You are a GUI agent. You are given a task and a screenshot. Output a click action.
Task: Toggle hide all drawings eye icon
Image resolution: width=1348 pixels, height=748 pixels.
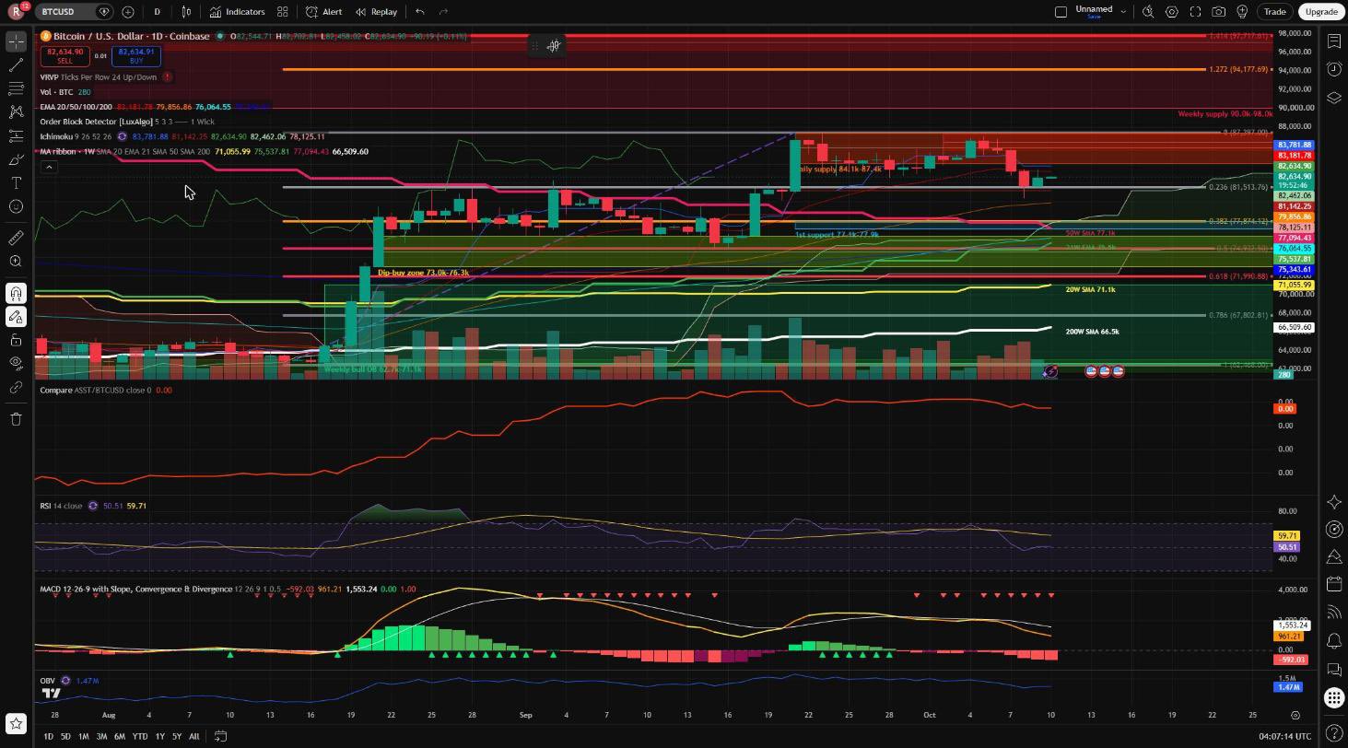coord(16,364)
